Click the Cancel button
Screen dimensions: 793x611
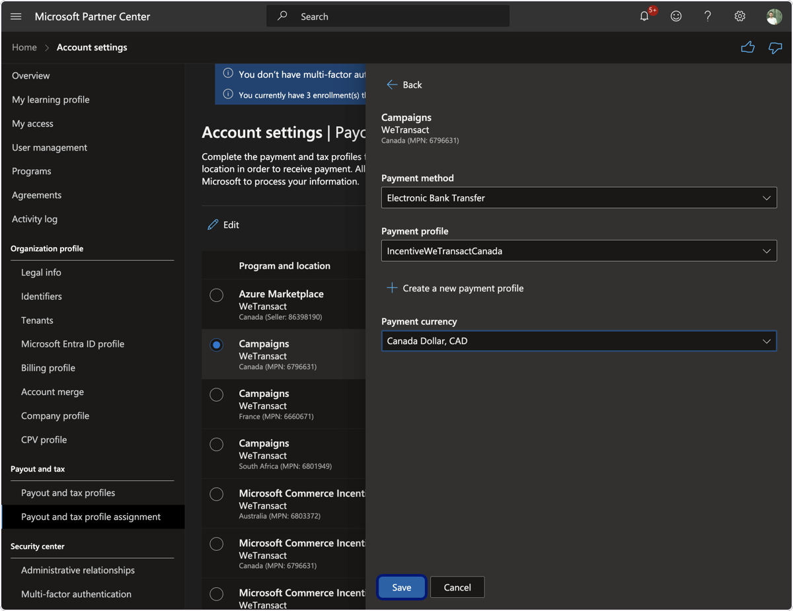click(x=457, y=587)
